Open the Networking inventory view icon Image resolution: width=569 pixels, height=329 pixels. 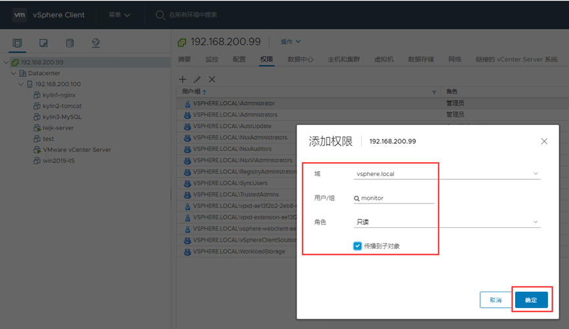pos(96,43)
